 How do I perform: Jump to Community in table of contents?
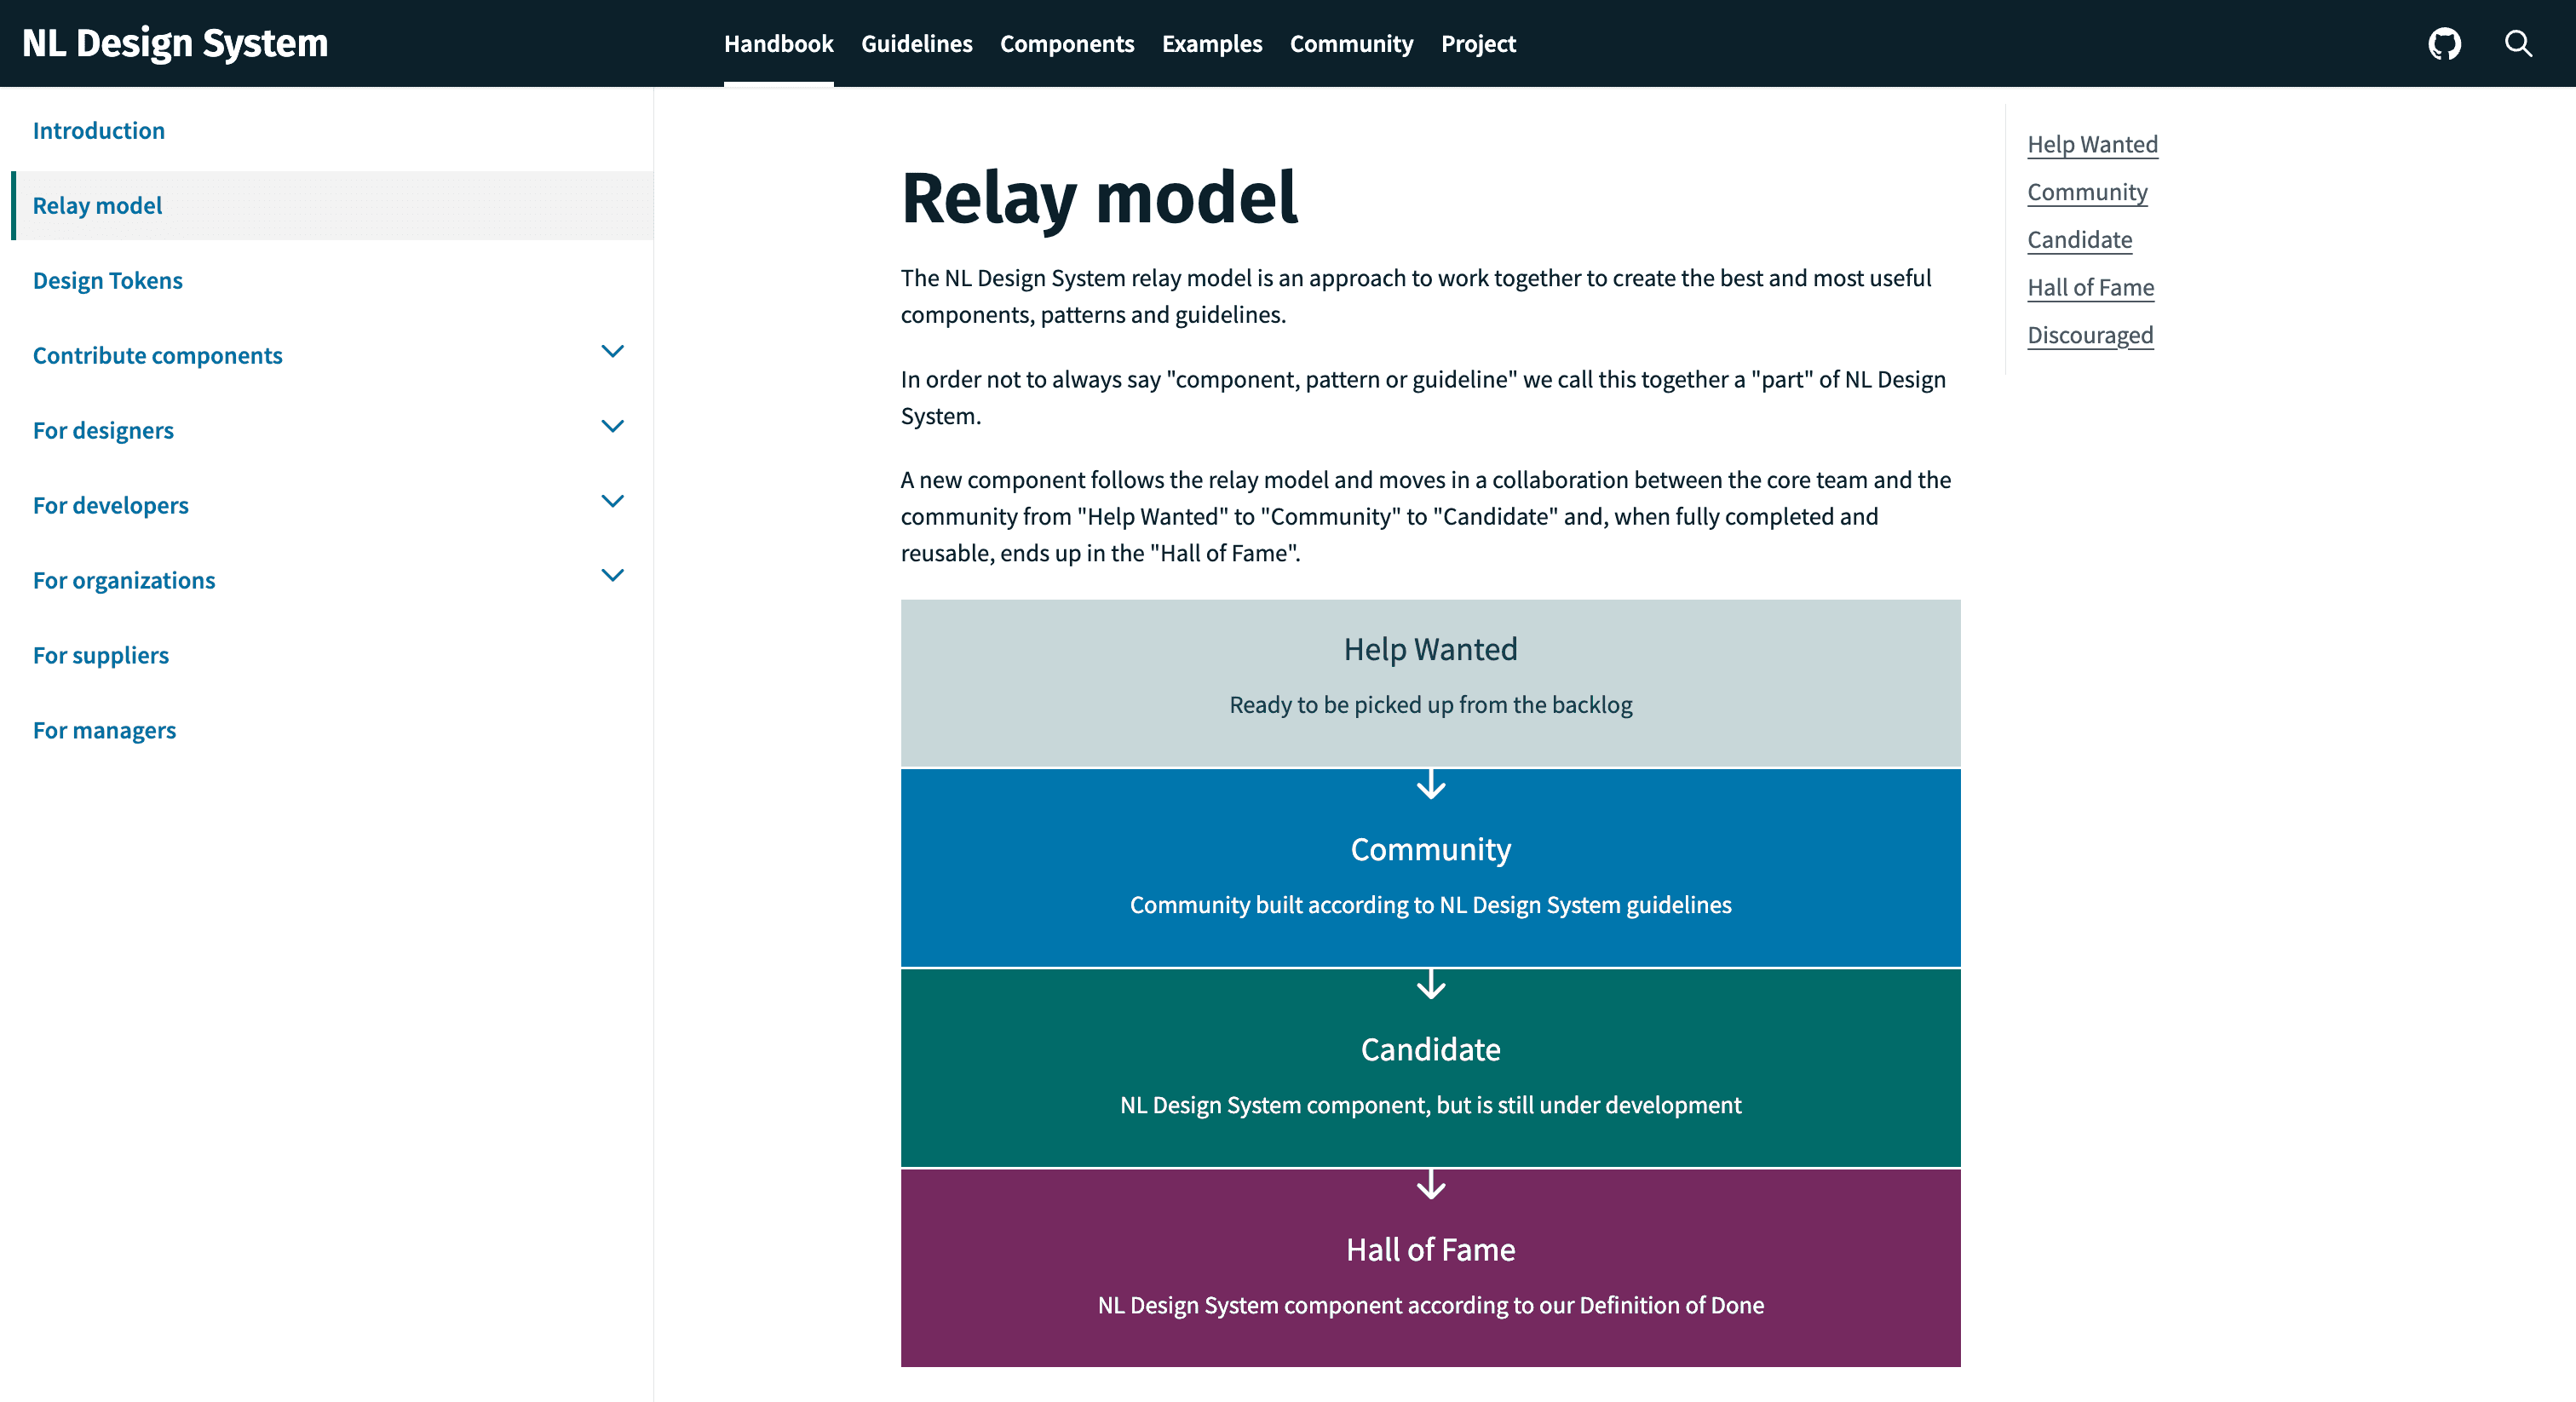(2088, 192)
